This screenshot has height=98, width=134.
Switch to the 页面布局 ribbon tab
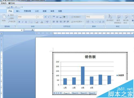pos(27,11)
